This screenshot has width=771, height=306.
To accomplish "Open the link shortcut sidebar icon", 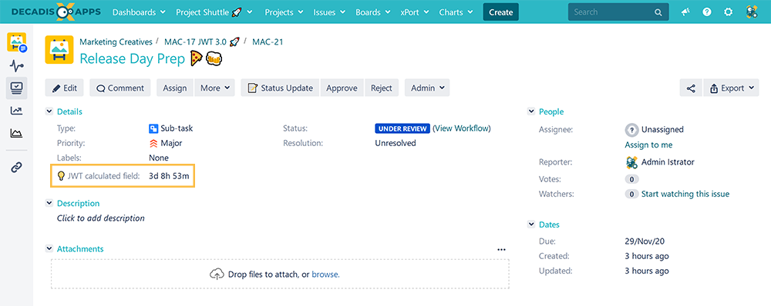I will click(x=17, y=167).
